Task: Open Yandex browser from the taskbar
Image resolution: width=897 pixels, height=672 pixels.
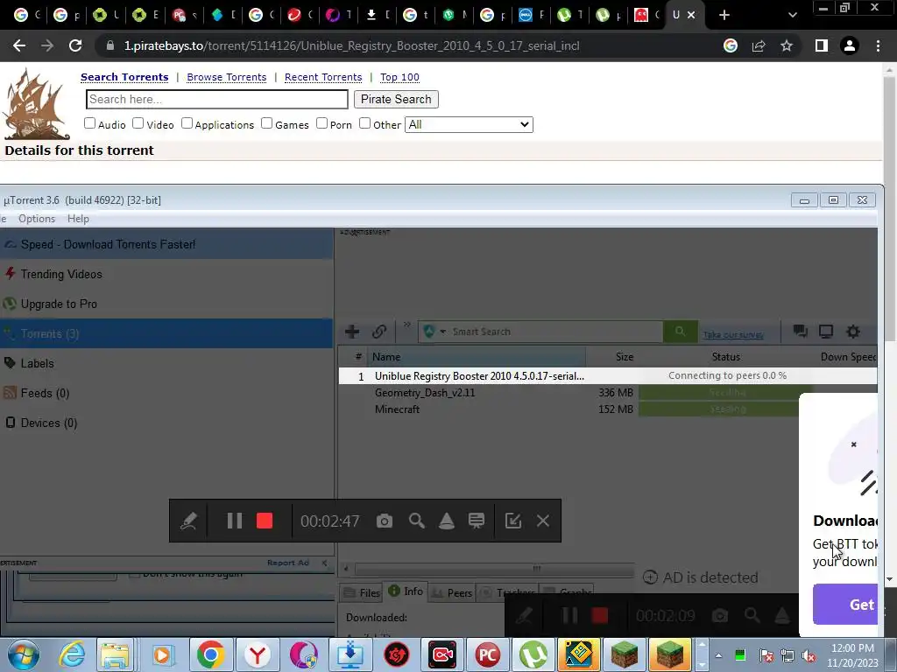Action: coord(258,654)
